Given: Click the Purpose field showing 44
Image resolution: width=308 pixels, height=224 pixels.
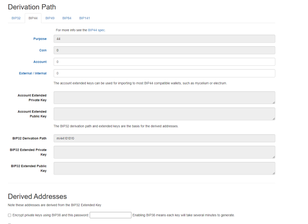Looking at the screenshot, I should 164,39.
